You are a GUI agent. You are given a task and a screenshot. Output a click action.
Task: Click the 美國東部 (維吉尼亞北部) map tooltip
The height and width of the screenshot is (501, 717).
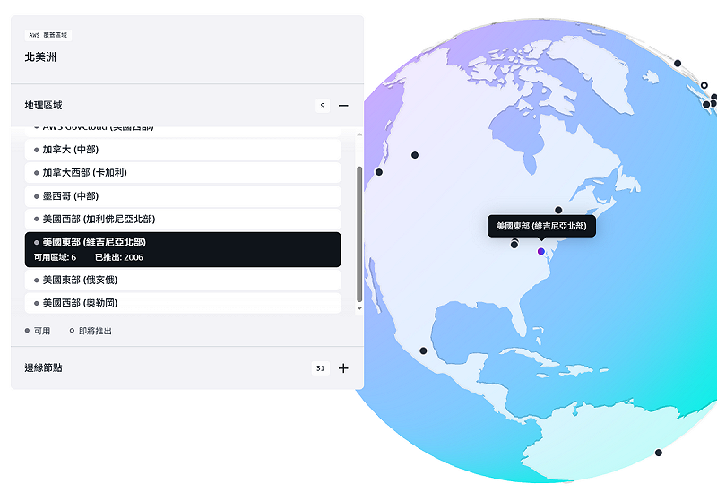[541, 226]
